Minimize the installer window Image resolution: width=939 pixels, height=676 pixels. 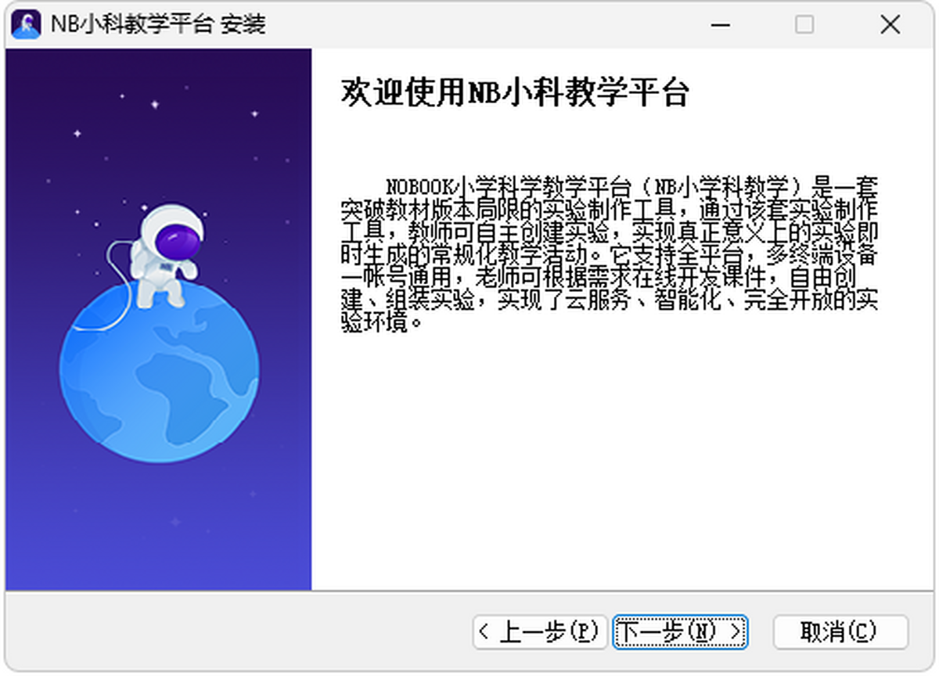pyautogui.click(x=720, y=24)
